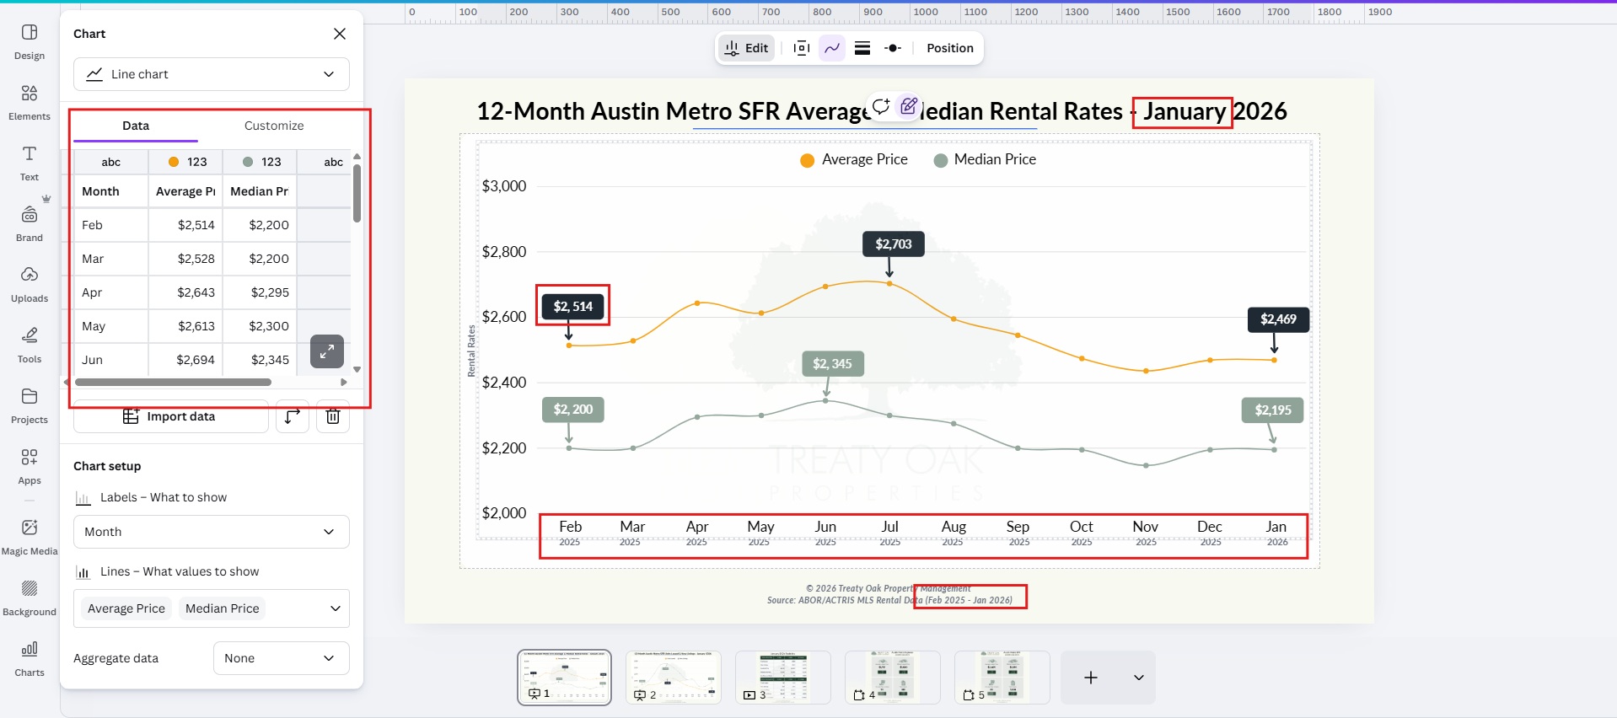Click the swap rows and columns icon
This screenshot has width=1617, height=718.
[x=293, y=416]
